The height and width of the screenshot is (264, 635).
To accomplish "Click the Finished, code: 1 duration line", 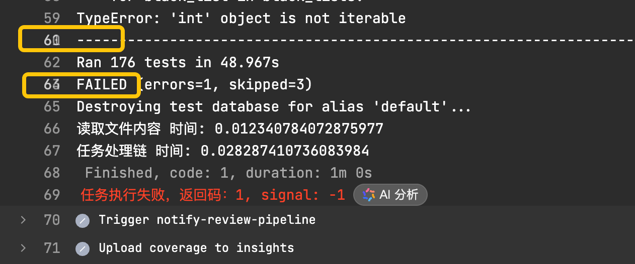I will click(x=228, y=173).
